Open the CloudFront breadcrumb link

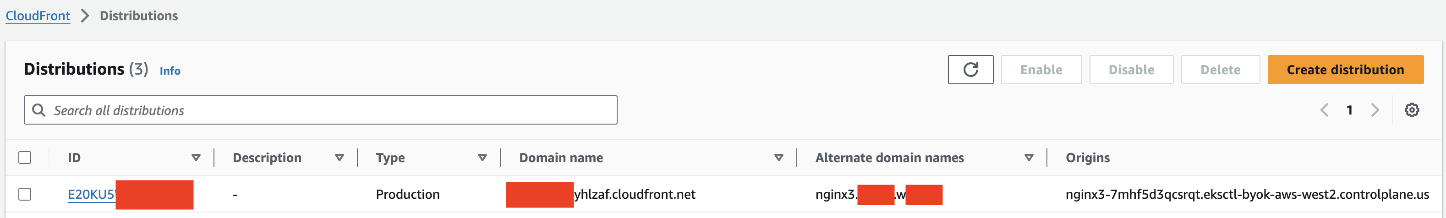coord(38,16)
